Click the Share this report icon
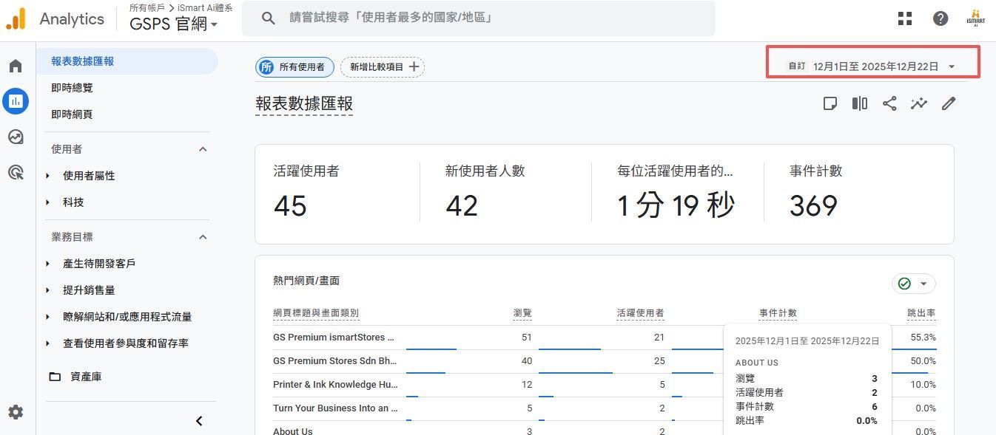Image resolution: width=996 pixels, height=435 pixels. (x=889, y=103)
